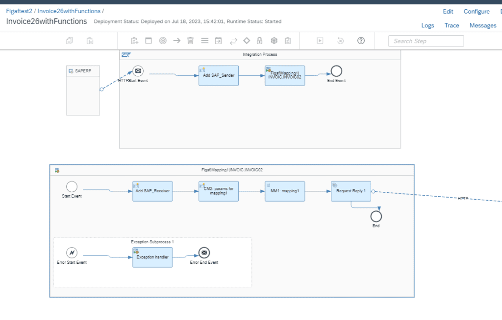502x320 pixels.
Task: Select the Request Reply 1 step
Action: (x=351, y=191)
